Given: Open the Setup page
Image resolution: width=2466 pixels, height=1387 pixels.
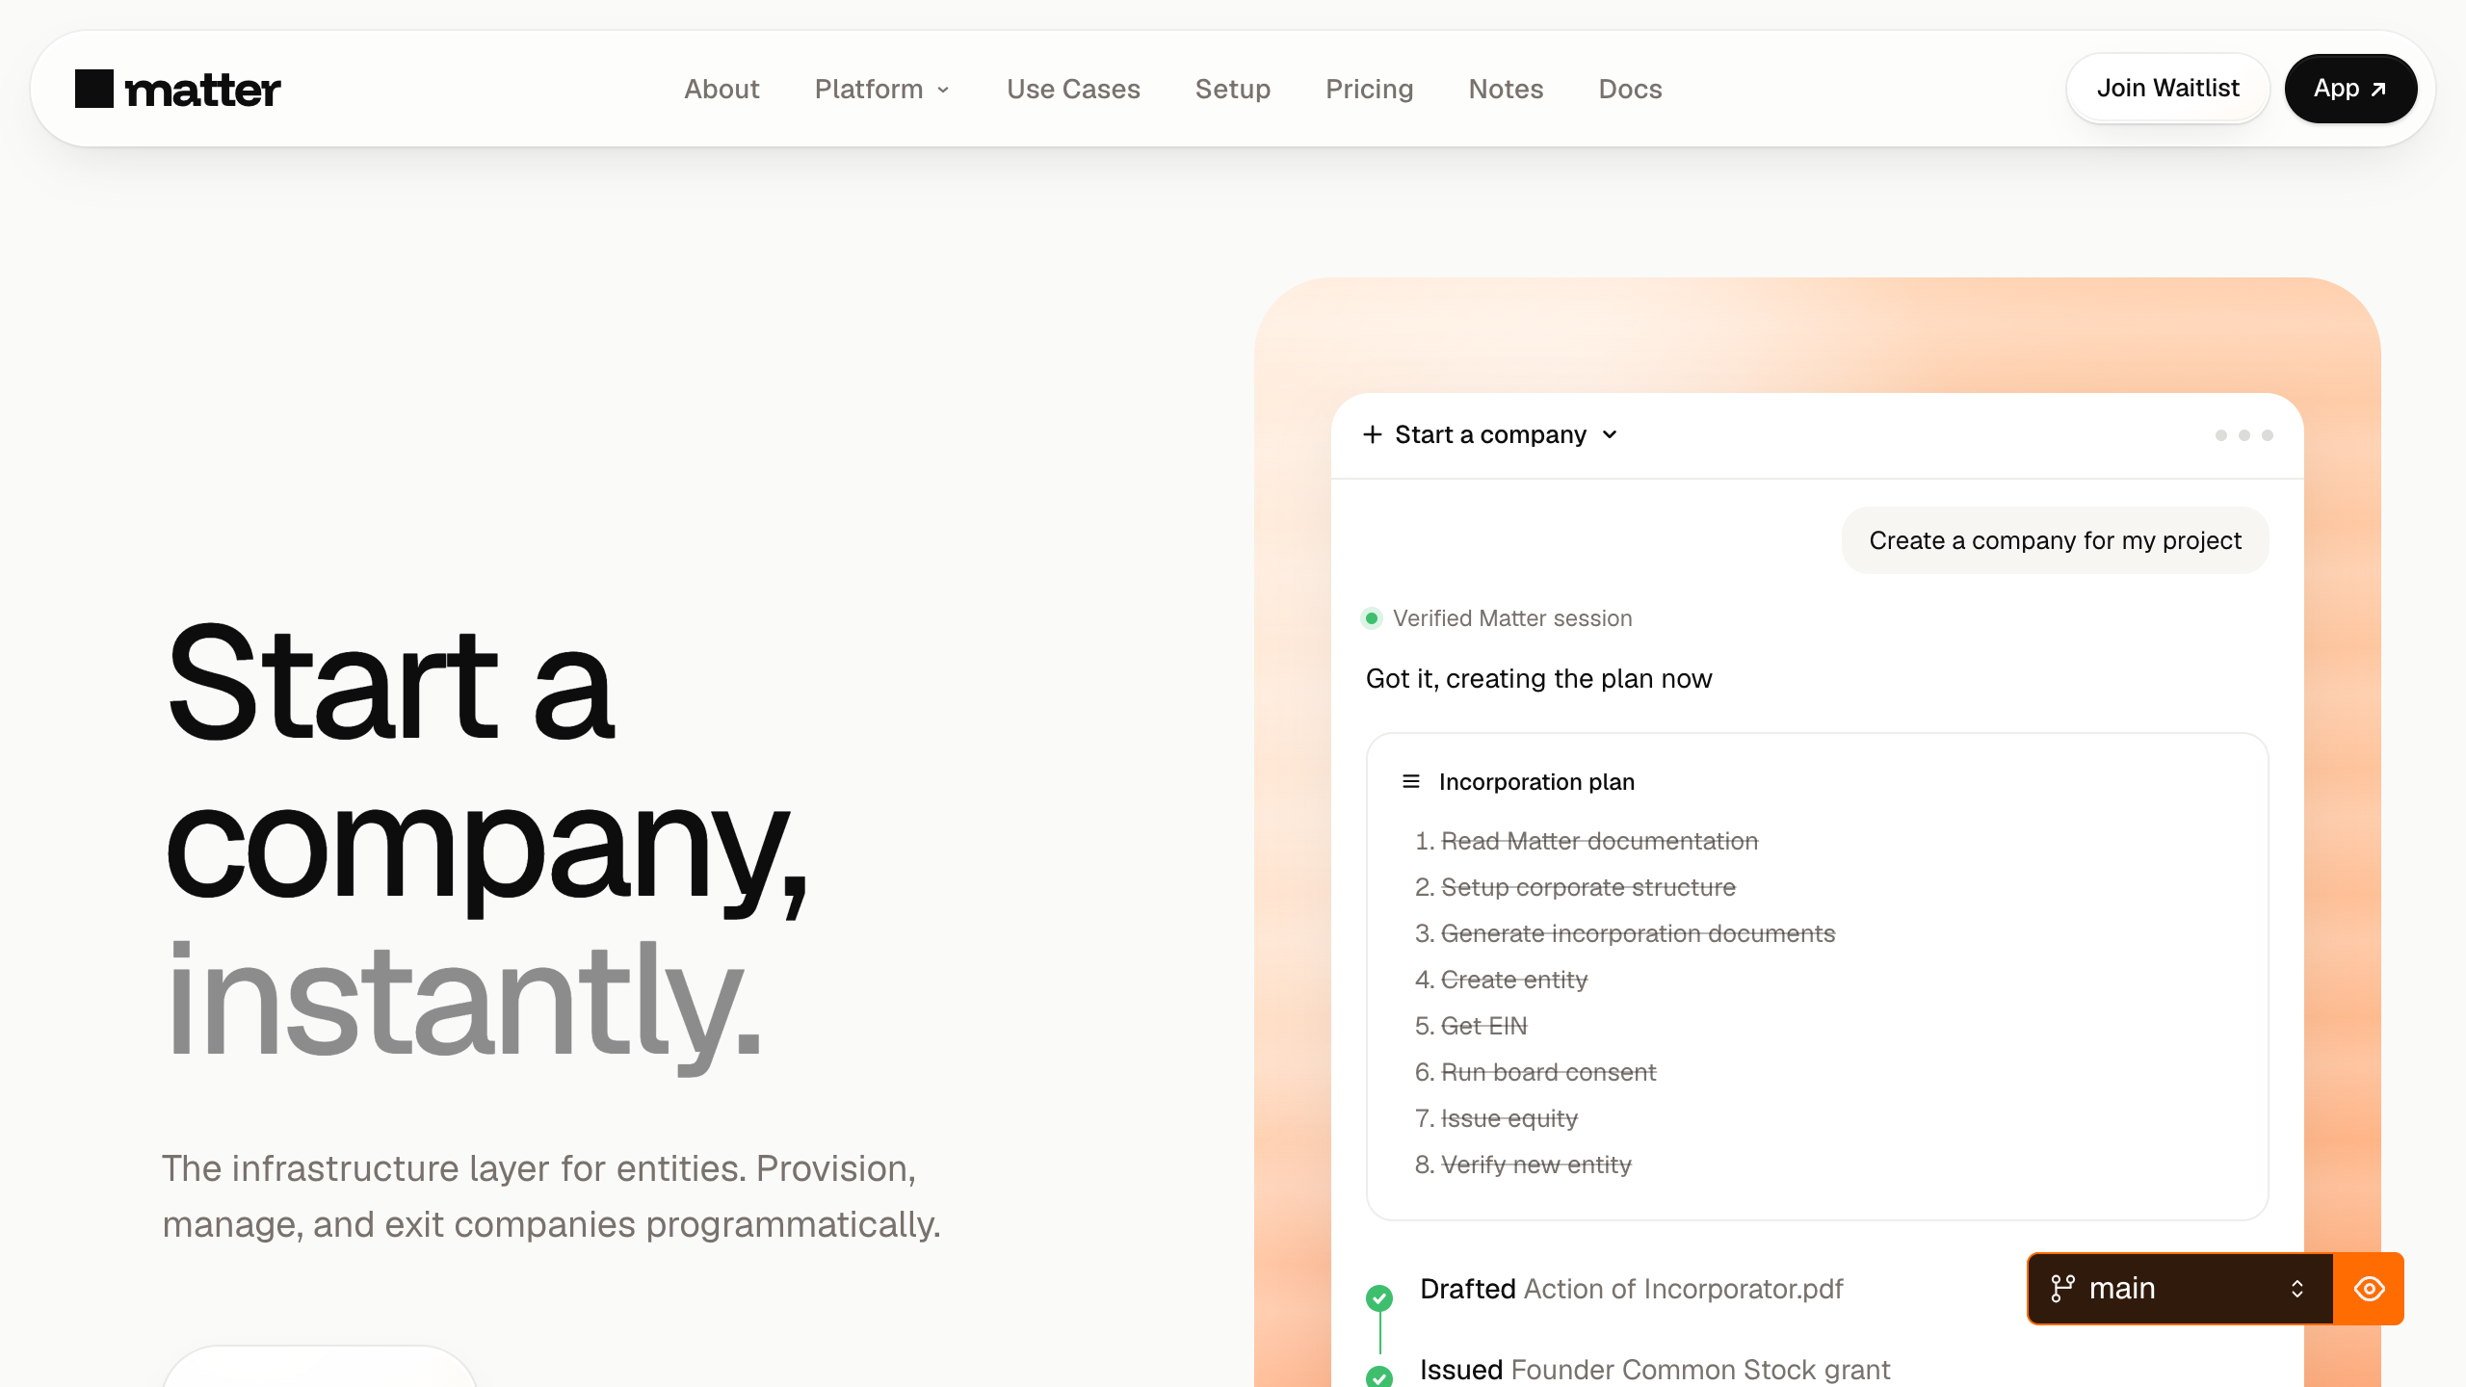Looking at the screenshot, I should tap(1233, 89).
